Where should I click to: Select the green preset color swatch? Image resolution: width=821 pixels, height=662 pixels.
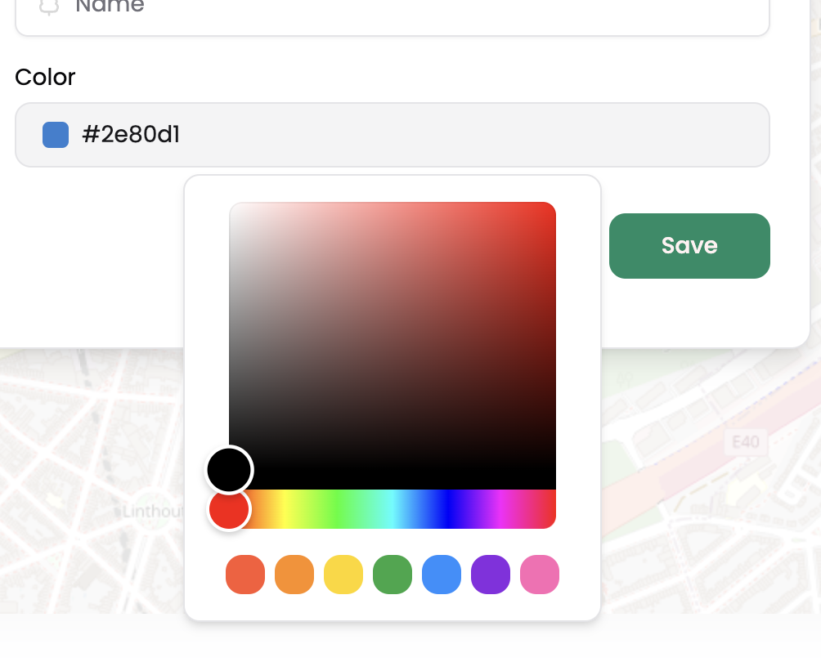coord(393,575)
